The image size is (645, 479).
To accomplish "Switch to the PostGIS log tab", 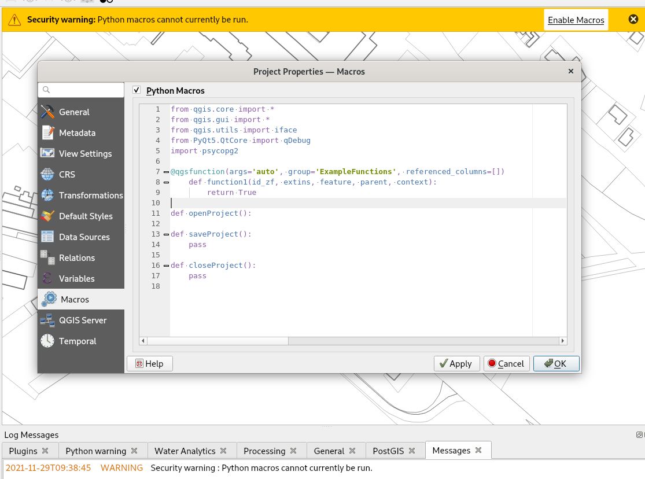I will click(388, 451).
